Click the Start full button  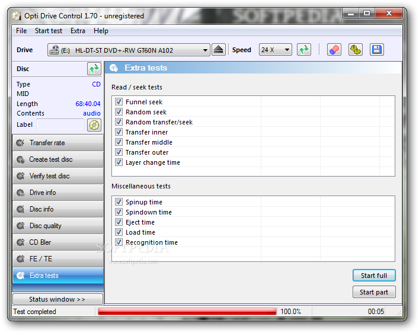(x=374, y=276)
